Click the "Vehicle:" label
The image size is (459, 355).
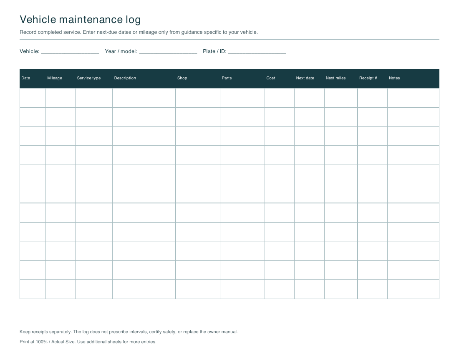pos(30,51)
